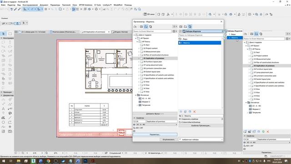Click the tab overview grid icon
The width and height of the screenshot is (291, 164).
pyautogui.click(x=16, y=32)
